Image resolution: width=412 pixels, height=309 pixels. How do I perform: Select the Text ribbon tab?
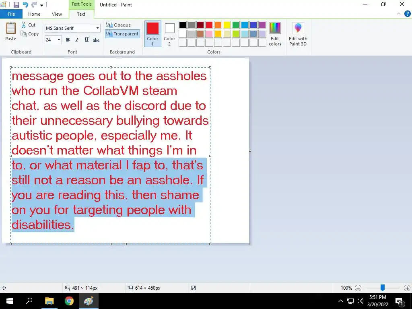[81, 14]
